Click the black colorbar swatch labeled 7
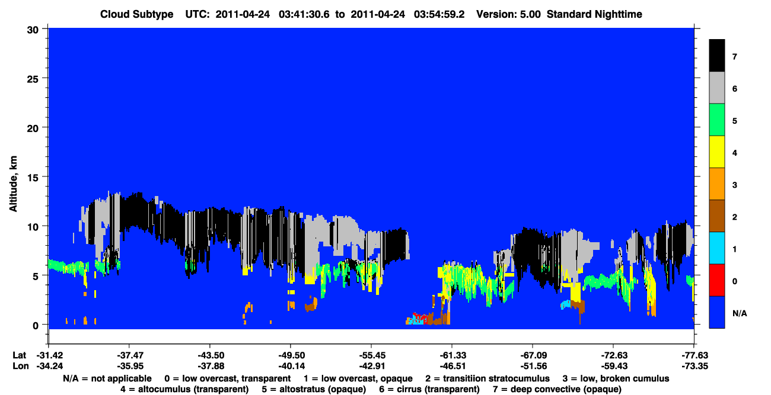 click(716, 56)
